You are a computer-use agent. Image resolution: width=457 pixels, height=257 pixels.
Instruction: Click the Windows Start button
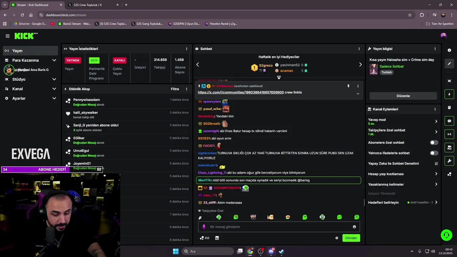(x=176, y=251)
